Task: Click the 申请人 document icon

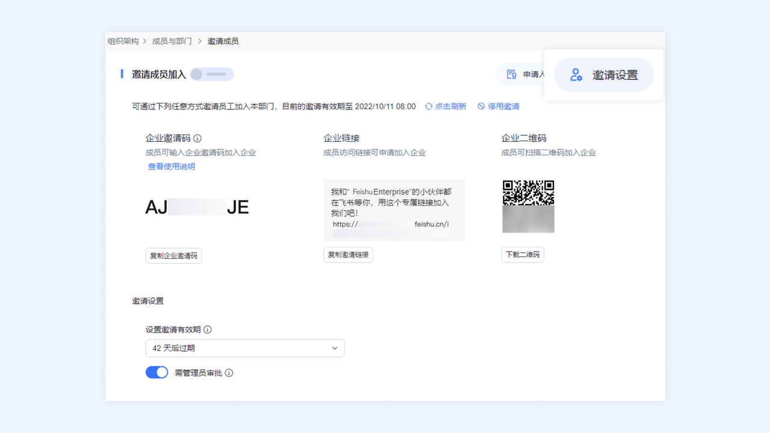Action: tap(511, 75)
